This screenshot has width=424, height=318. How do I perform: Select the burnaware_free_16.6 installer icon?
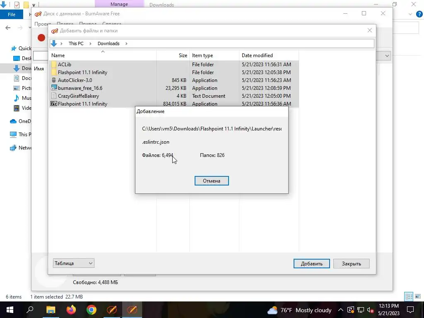(54, 88)
